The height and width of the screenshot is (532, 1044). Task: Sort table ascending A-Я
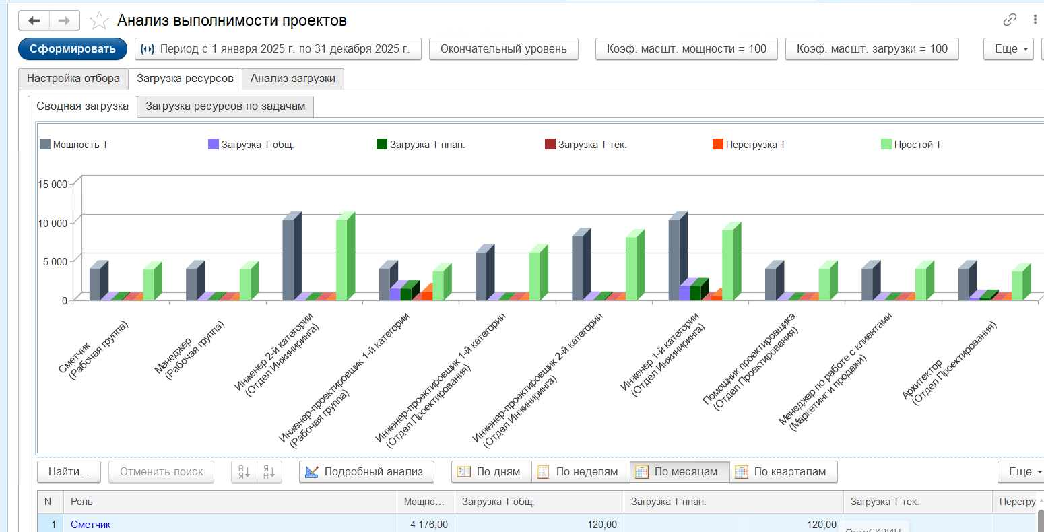coord(244,471)
